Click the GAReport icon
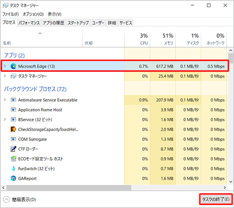Screen dimensions: 234x208 tap(14, 179)
